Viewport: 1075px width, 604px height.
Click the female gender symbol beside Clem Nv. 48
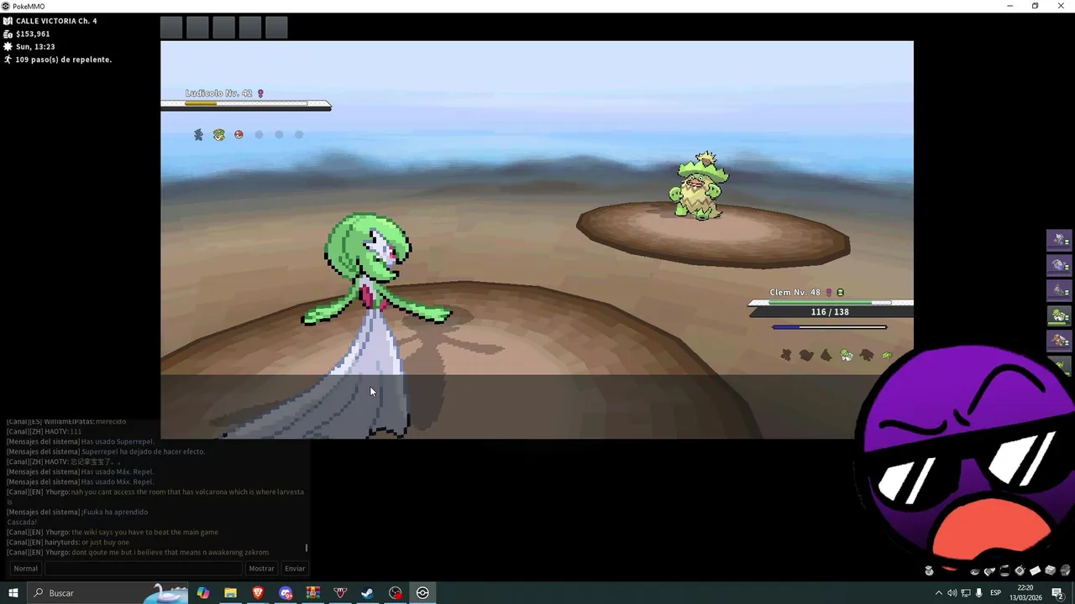pyautogui.click(x=829, y=292)
